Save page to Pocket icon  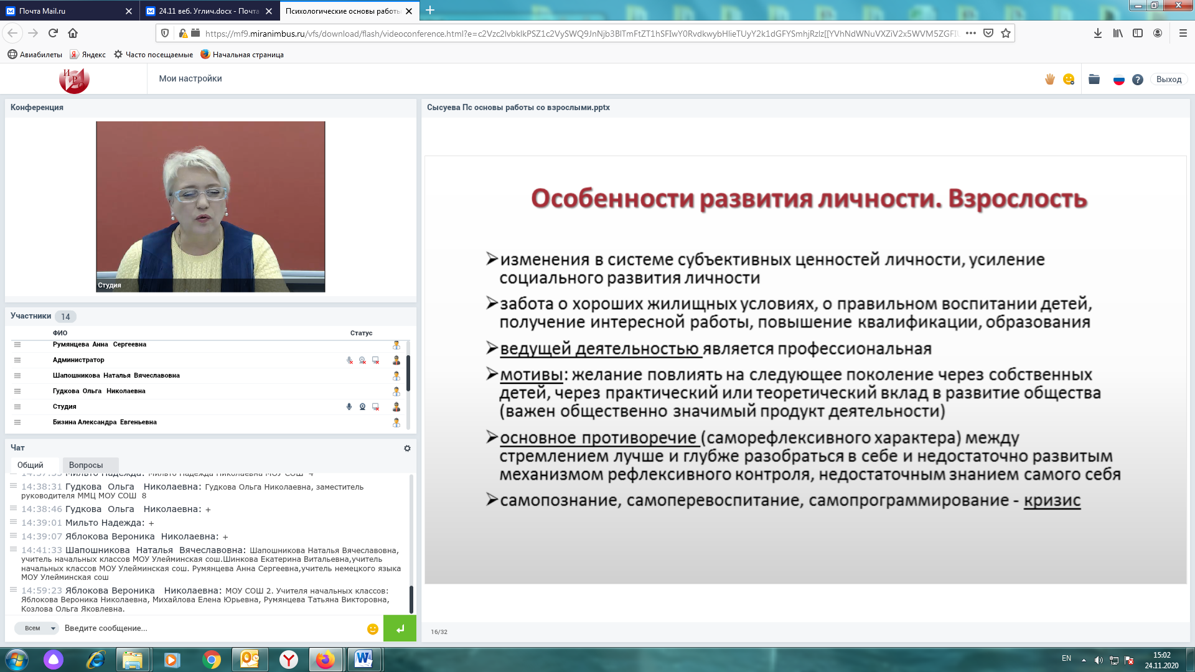tap(988, 33)
